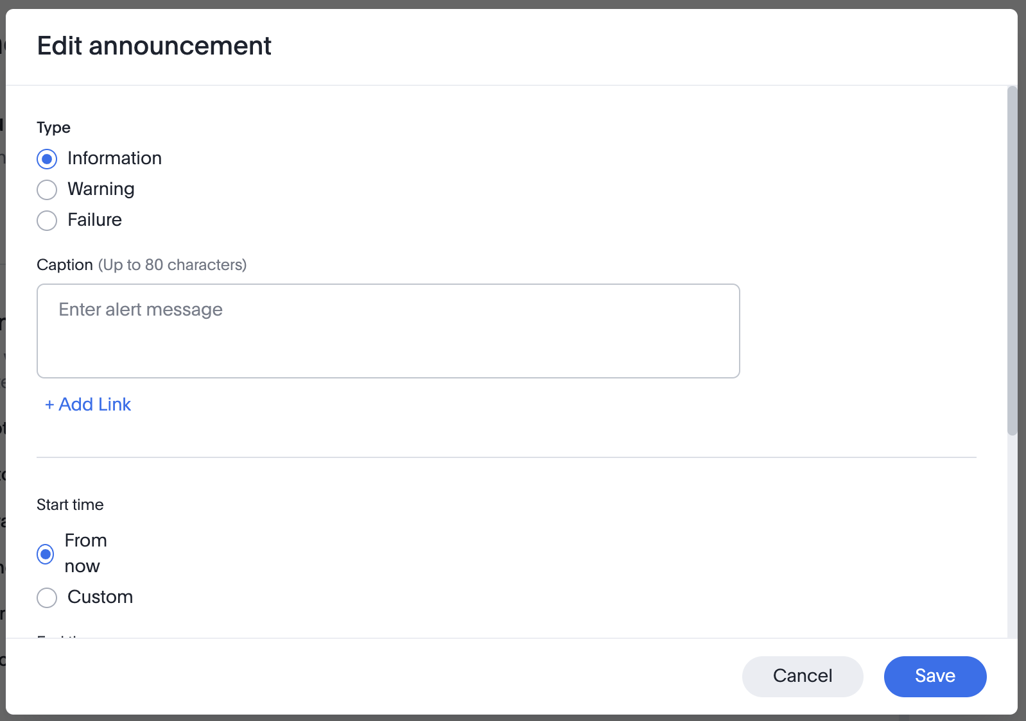The image size is (1026, 721).
Task: Click the Start time label
Action: [70, 505]
